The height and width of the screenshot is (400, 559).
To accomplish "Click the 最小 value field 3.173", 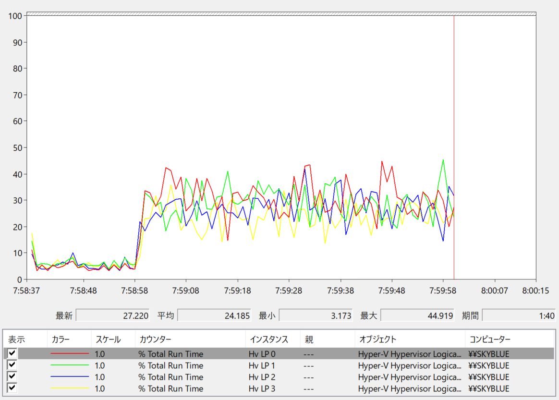I will pos(316,315).
